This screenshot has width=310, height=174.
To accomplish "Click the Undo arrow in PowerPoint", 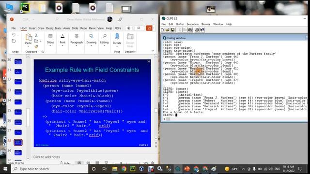I will pyautogui.click(x=14, y=35).
